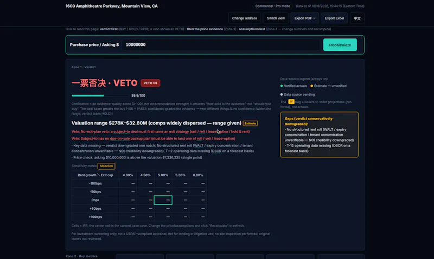Click the 一票否决 · VETO verdict heading
Image resolution: width=434 pixels, height=259 pixels.
point(104,83)
